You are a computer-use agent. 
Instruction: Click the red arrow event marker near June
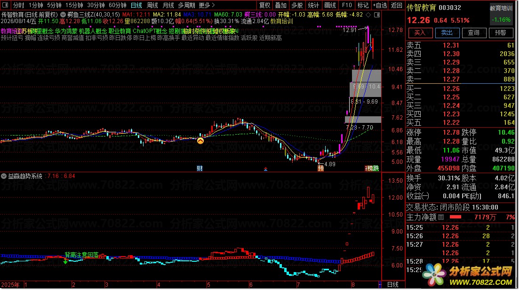pyautogui.click(x=265, y=169)
